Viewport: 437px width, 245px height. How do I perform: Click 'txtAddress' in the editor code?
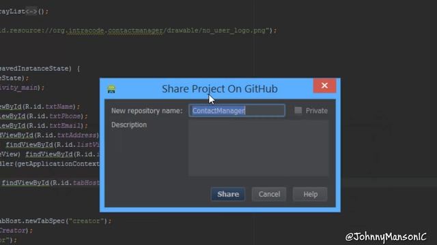click(76, 135)
